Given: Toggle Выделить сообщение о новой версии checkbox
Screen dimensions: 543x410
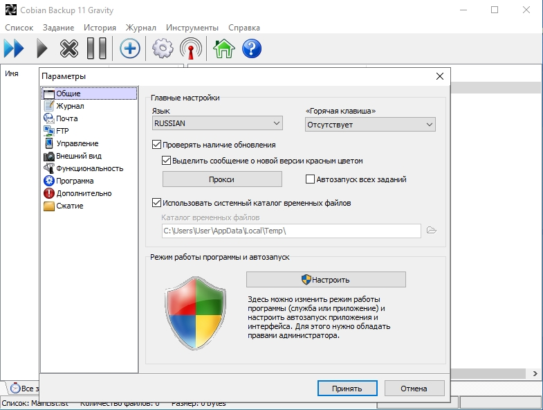Looking at the screenshot, I should [166, 160].
